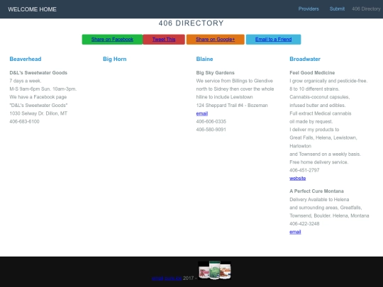Click the Share on Google+ button
Image resolution: width=383 pixels, height=287 pixels.
coord(215,39)
